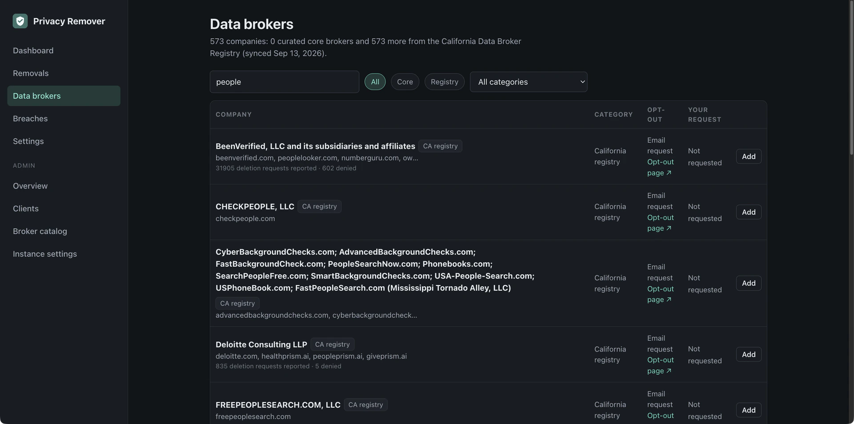854x424 pixels.
Task: Click the CATEGORY column header
Action: (x=613, y=115)
